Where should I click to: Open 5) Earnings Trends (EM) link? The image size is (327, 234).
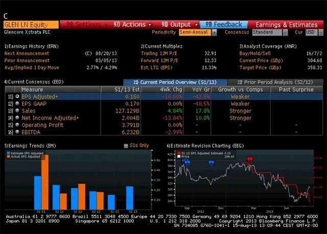click(30, 146)
